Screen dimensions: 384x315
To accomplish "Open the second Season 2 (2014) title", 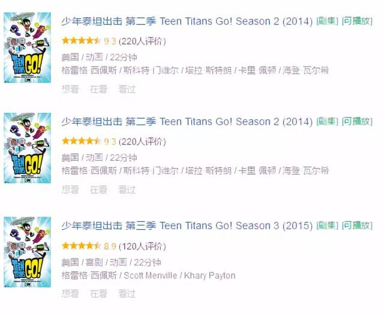I will [187, 122].
